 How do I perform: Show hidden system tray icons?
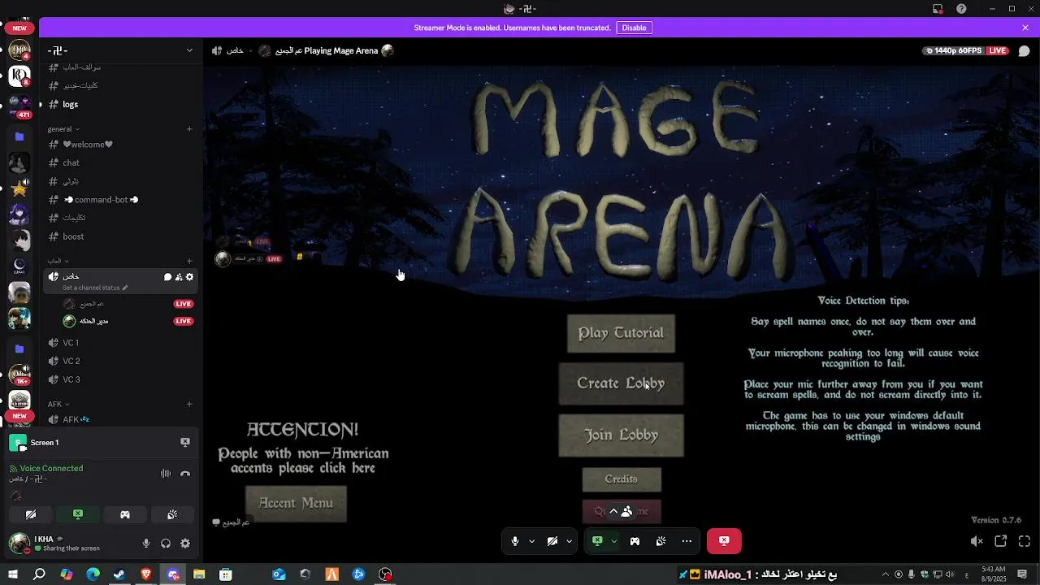pos(886,574)
